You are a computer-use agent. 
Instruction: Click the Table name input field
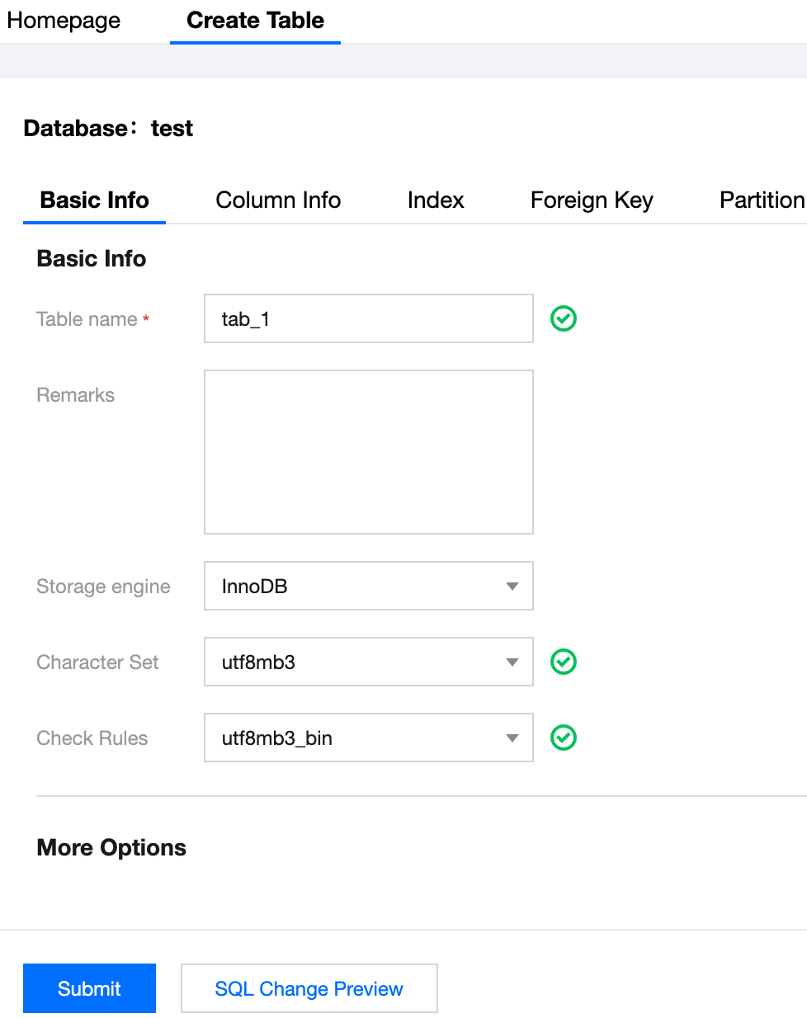click(x=368, y=319)
